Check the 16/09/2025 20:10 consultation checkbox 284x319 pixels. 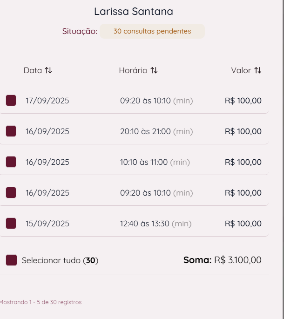pos(11,131)
